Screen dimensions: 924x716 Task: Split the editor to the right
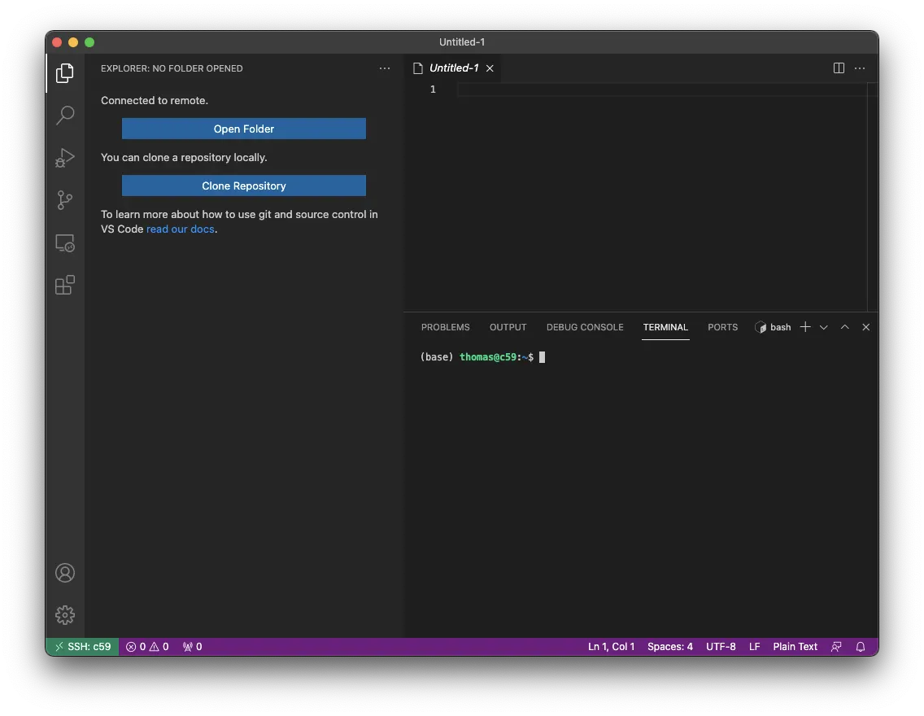[839, 68]
